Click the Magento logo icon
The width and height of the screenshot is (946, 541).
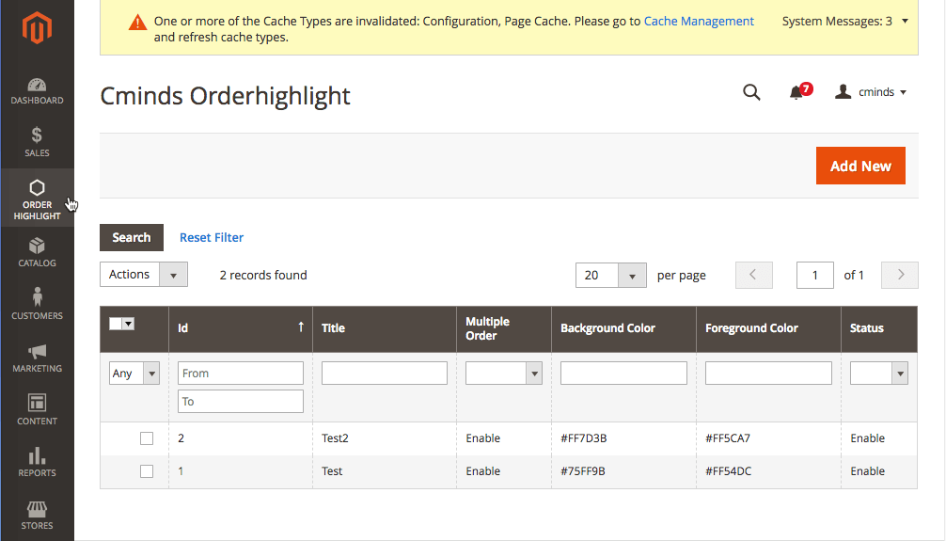37,28
